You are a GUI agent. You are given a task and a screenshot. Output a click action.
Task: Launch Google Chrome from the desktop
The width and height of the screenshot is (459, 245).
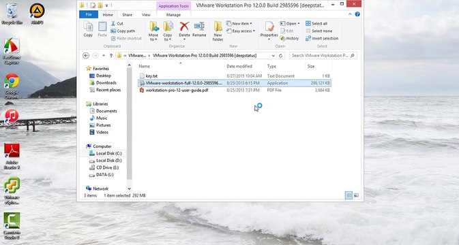(12, 86)
